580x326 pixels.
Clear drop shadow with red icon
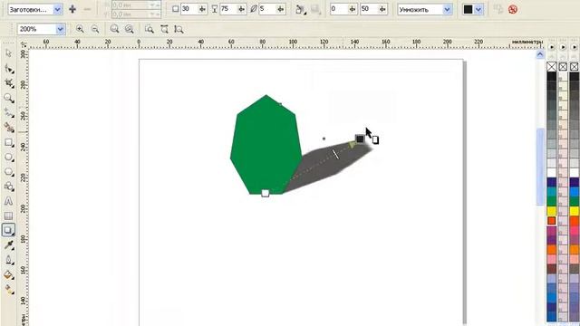[x=513, y=9]
